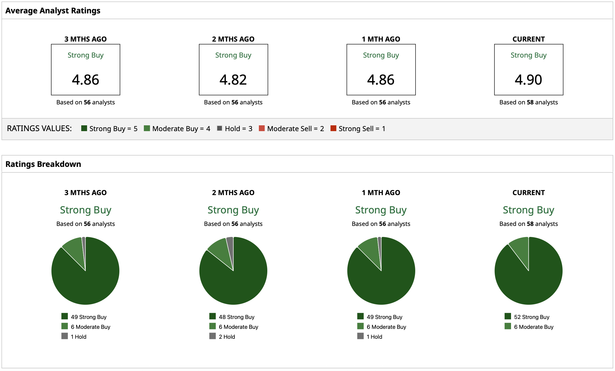Click the 4.82 rating box

(x=233, y=70)
